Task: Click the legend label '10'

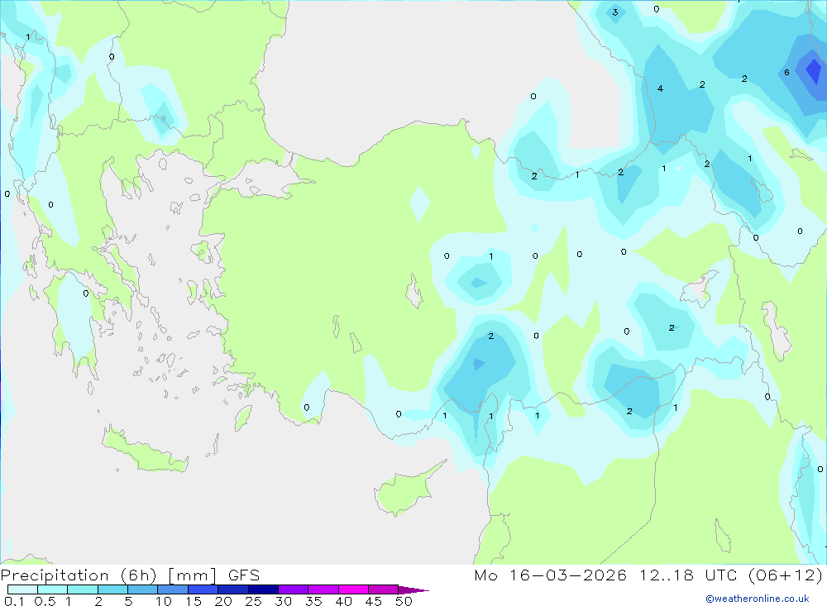Action: point(164,601)
